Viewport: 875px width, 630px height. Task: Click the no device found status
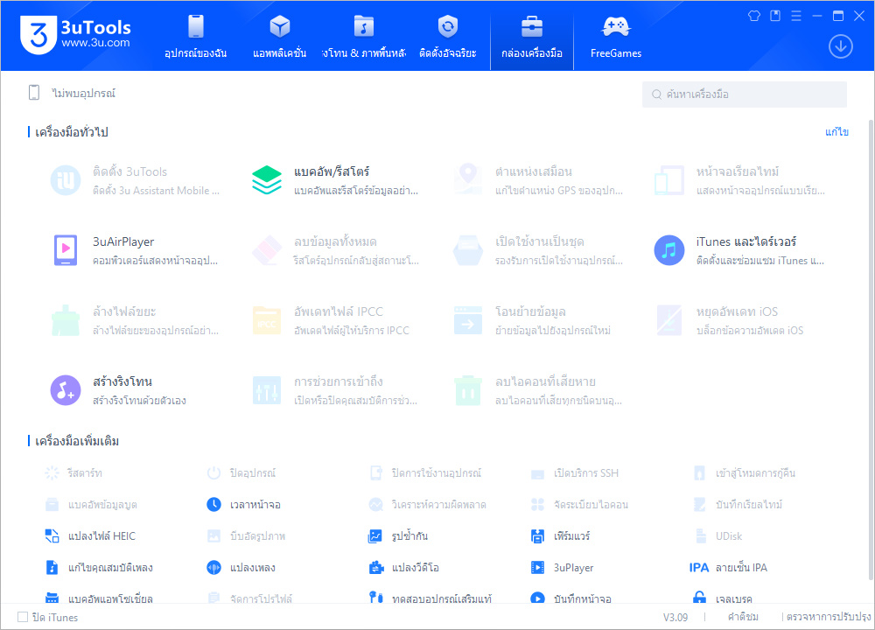coord(72,94)
